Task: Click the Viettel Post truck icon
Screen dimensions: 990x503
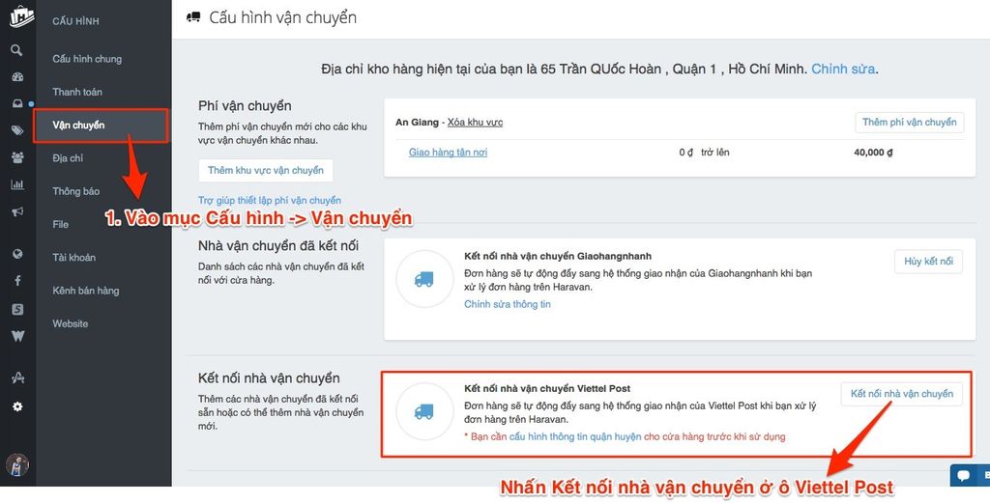Action: (424, 411)
